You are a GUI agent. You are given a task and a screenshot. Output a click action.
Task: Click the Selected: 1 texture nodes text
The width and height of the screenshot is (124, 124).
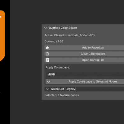tap(62, 95)
